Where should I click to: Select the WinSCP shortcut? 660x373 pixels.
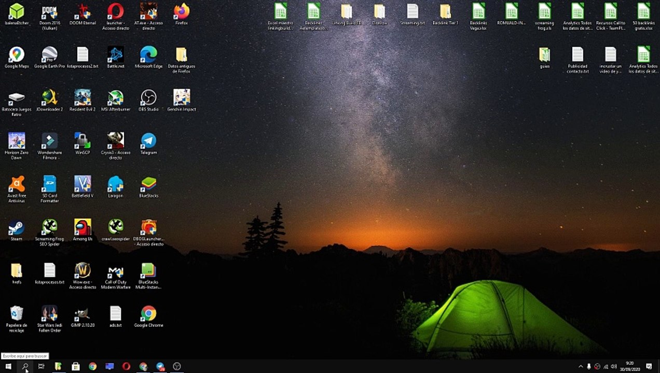tap(82, 144)
